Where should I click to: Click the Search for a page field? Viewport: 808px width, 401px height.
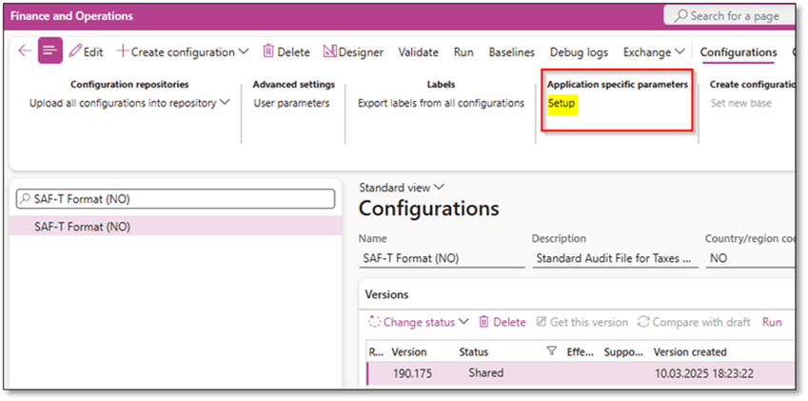(x=729, y=15)
